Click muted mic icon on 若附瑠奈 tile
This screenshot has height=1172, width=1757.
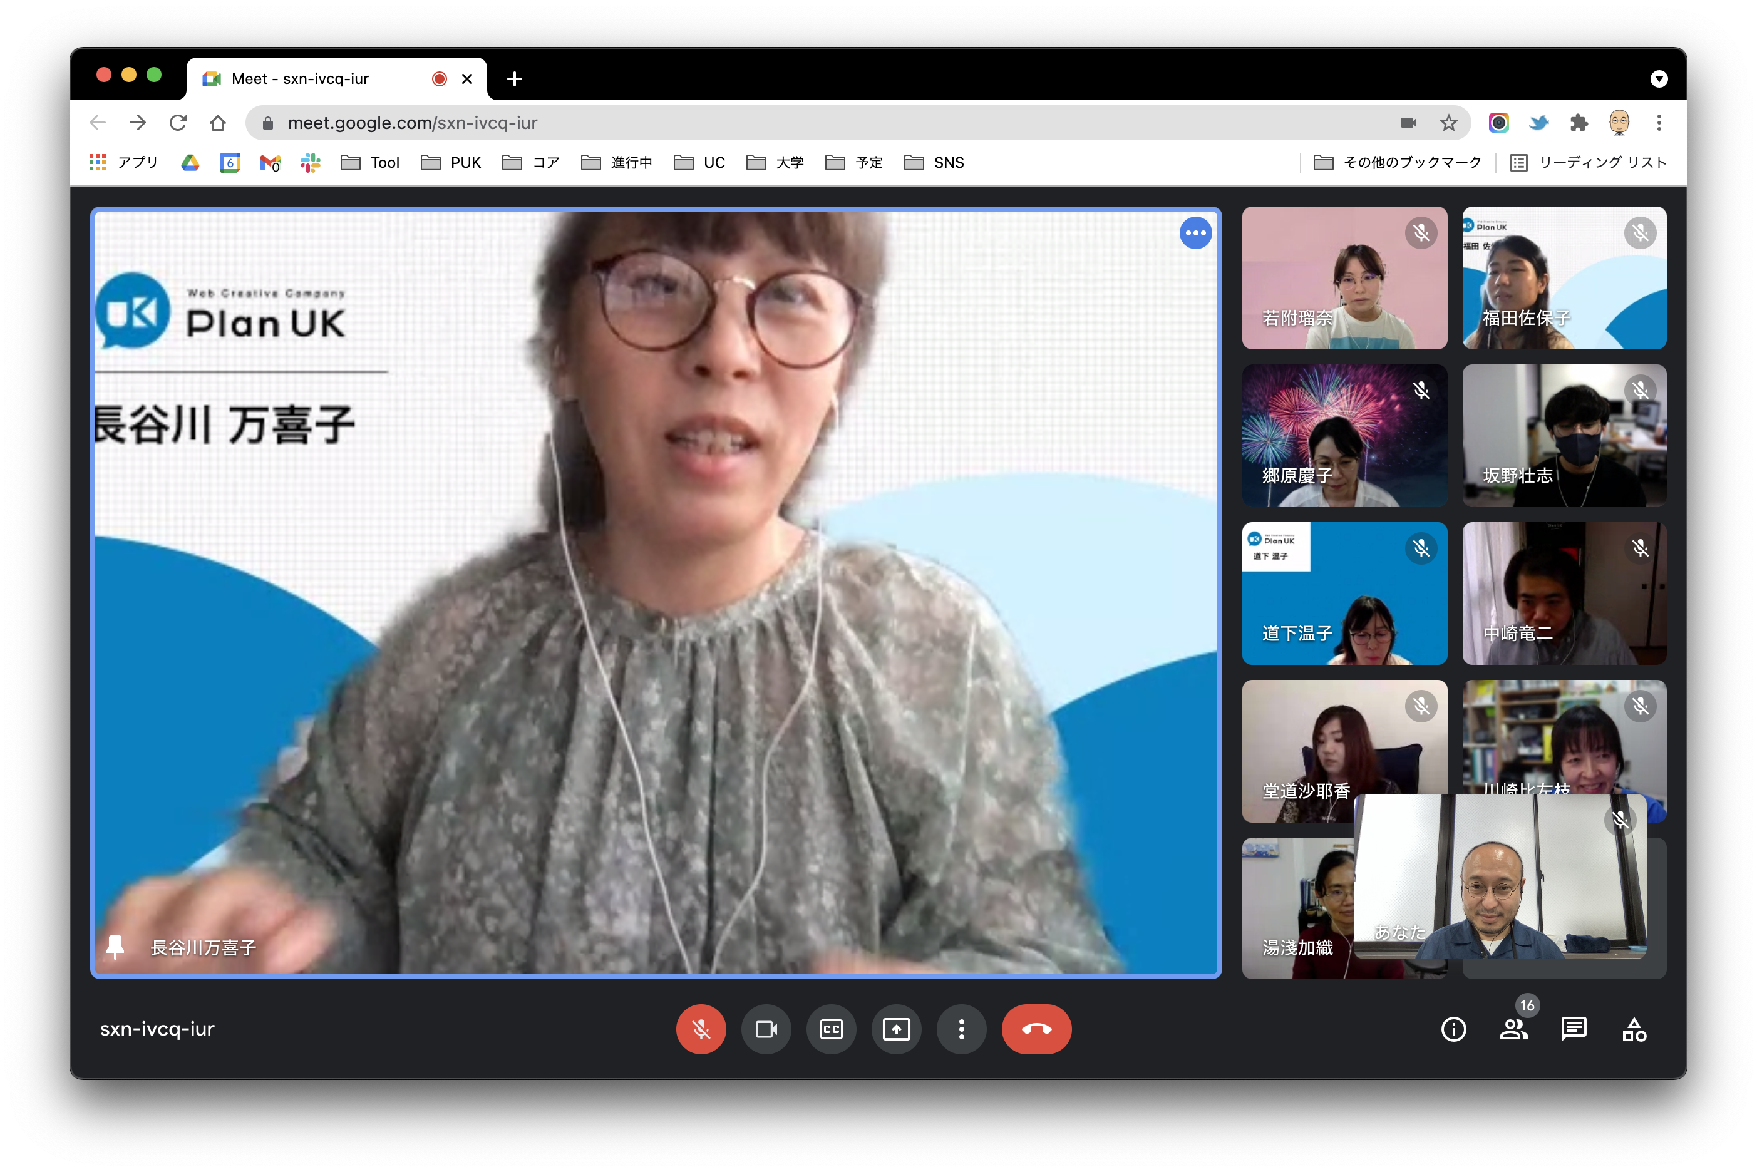[x=1421, y=233]
